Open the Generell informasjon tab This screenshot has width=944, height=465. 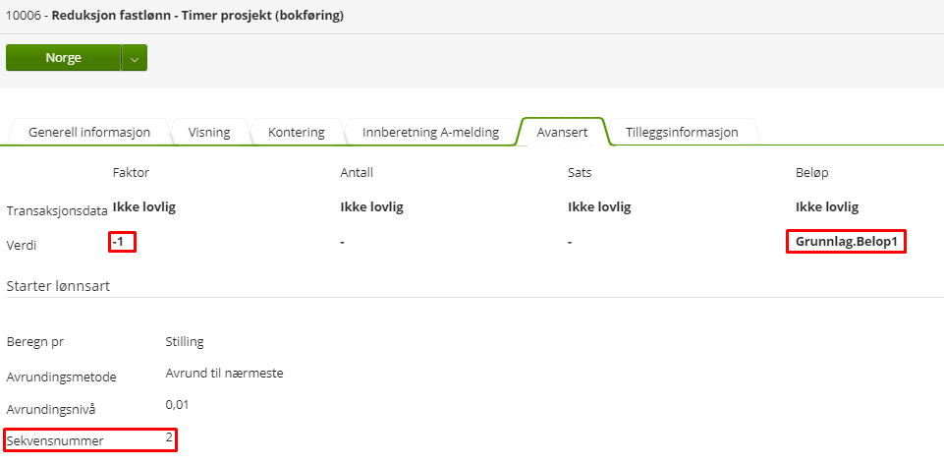(x=88, y=132)
